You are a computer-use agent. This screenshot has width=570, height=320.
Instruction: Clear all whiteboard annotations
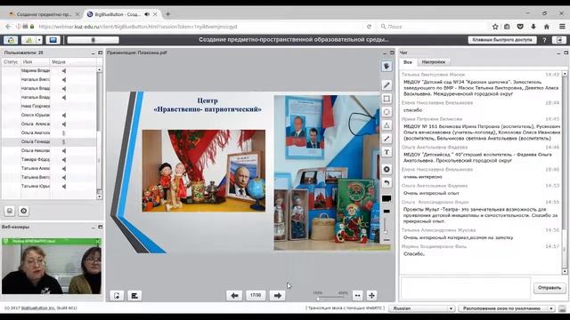click(x=387, y=170)
